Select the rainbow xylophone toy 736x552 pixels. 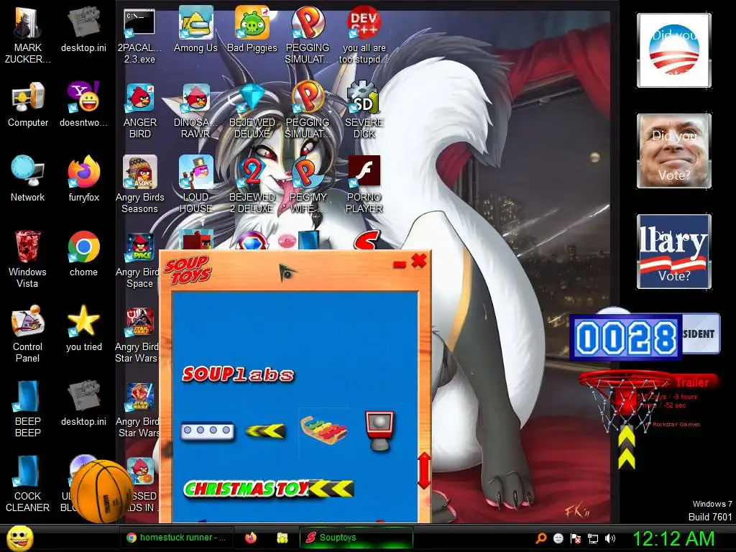coord(324,429)
